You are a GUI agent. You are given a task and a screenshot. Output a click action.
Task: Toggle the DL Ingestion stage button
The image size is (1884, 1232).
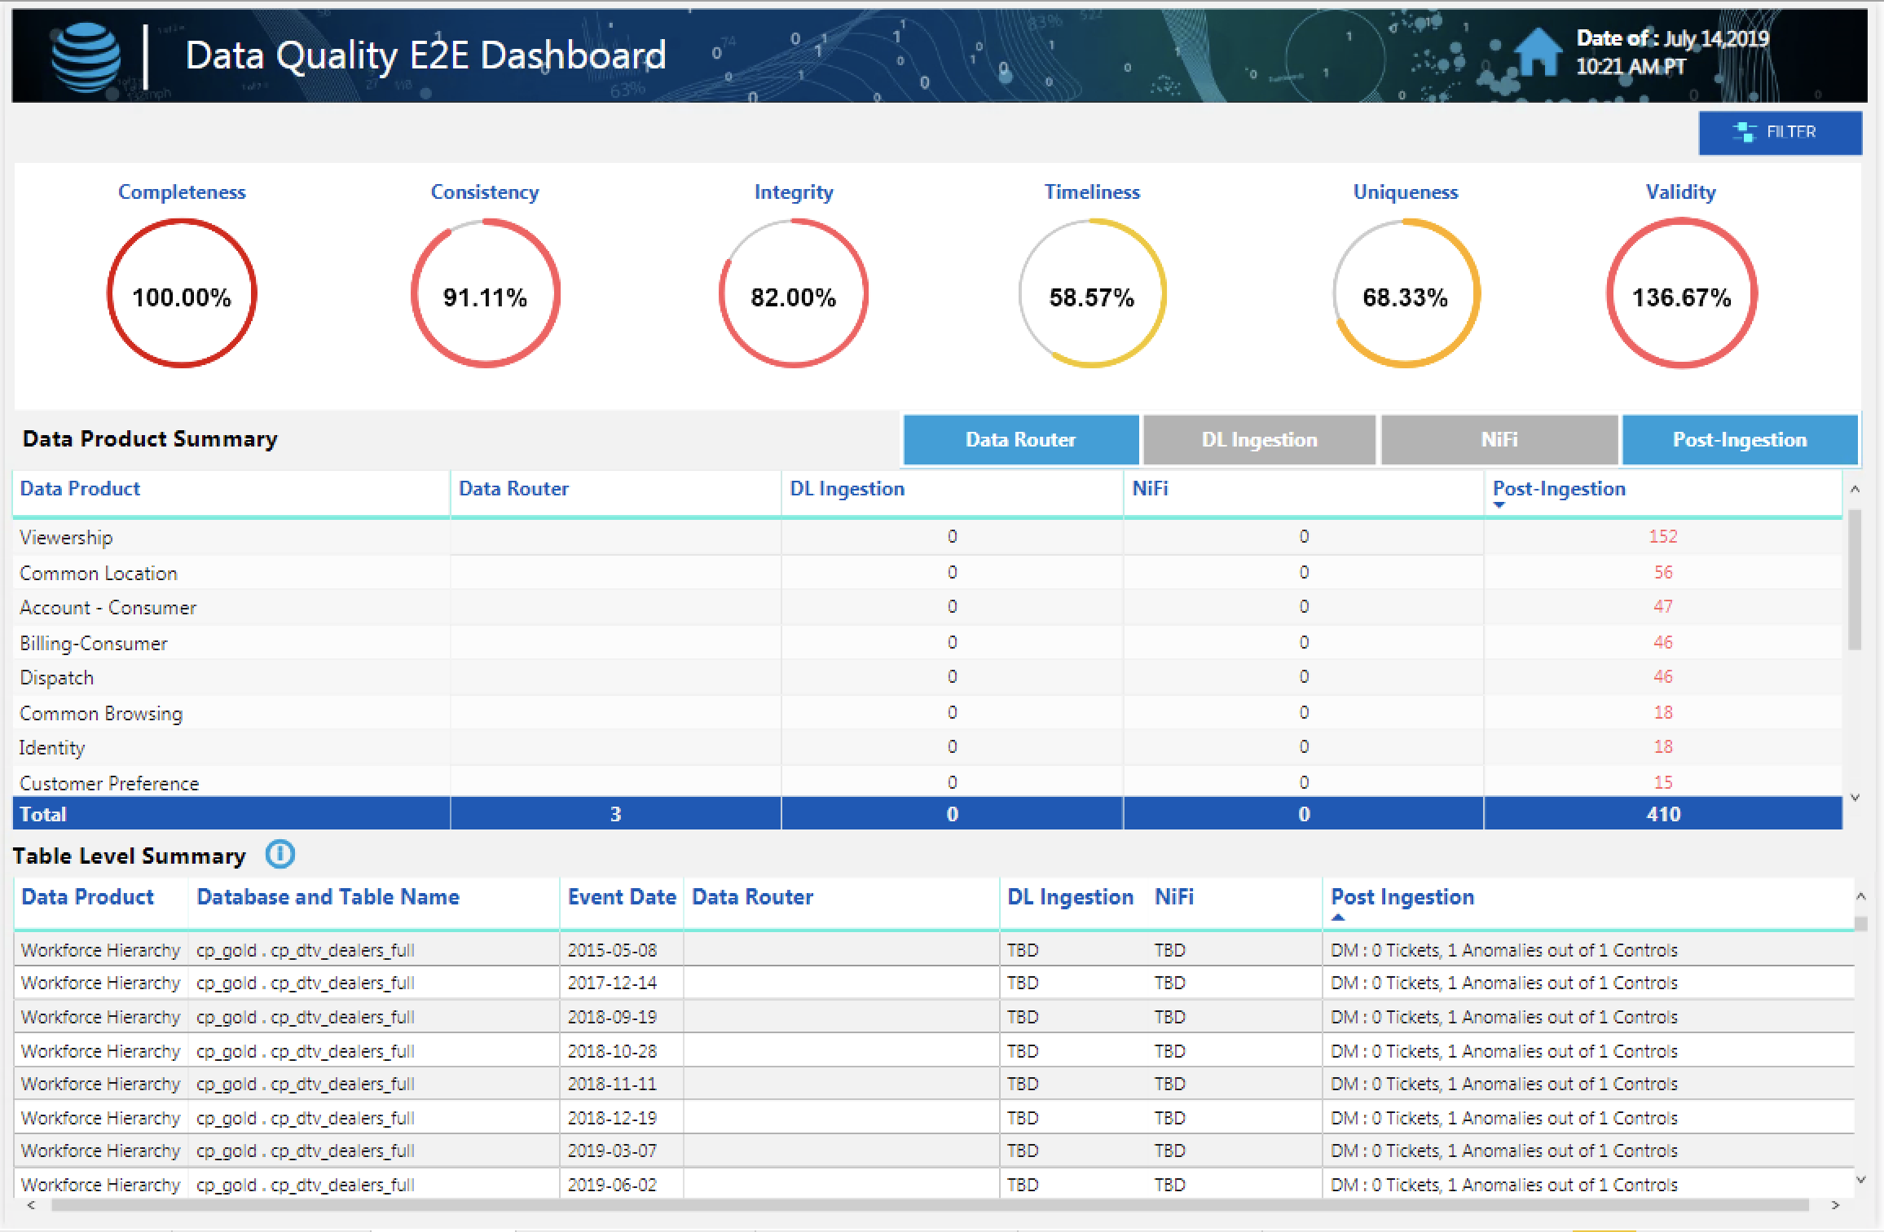(1259, 440)
